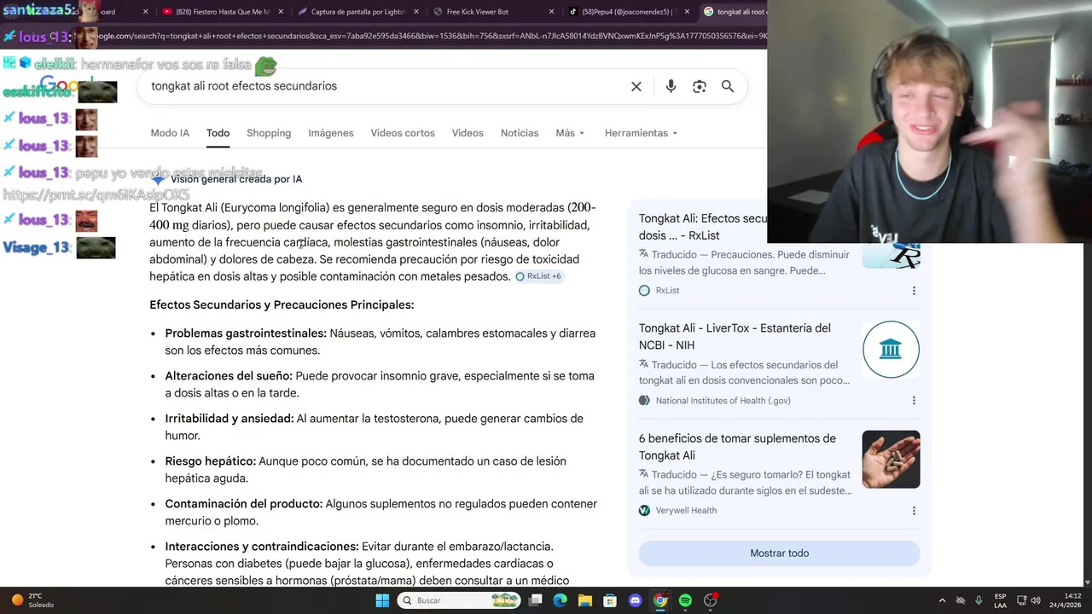Open the capsules-in-hand result thumbnail

point(891,460)
